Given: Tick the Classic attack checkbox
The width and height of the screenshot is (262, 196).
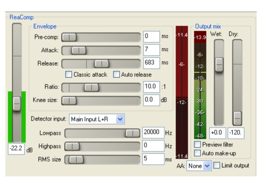Looking at the screenshot, I should point(69,74).
